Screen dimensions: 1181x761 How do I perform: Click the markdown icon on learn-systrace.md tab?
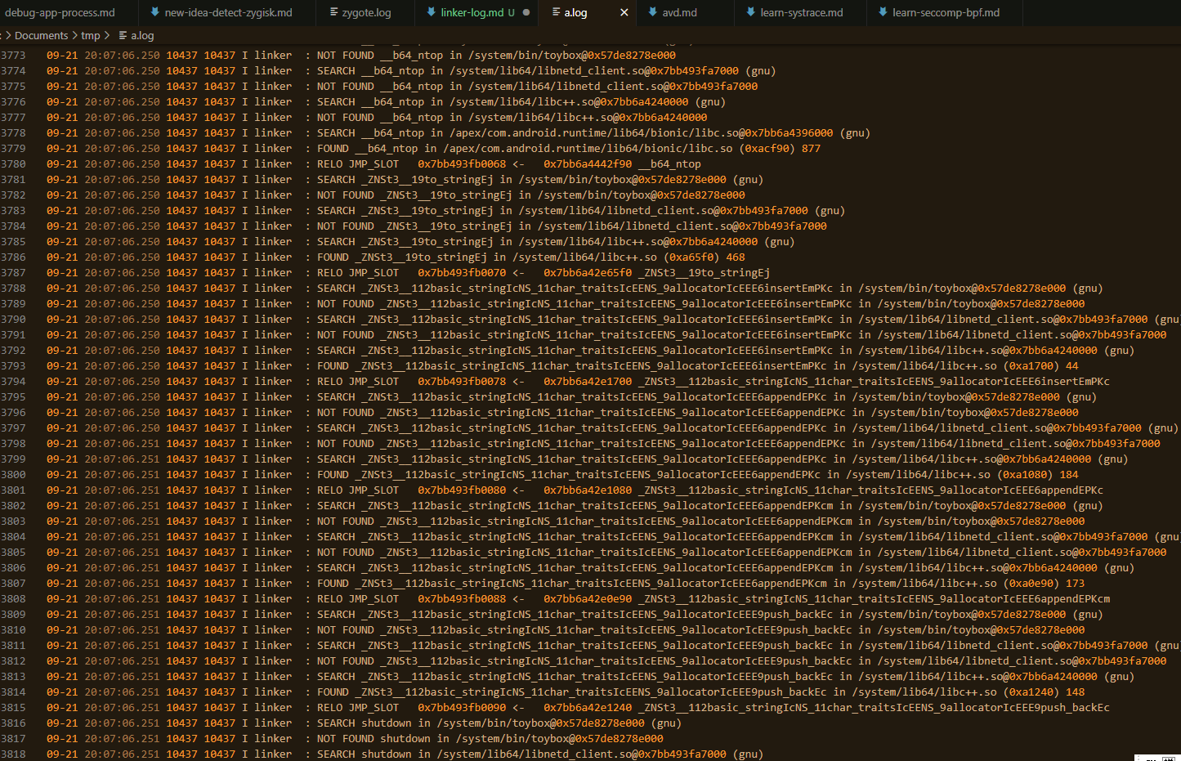tap(751, 12)
